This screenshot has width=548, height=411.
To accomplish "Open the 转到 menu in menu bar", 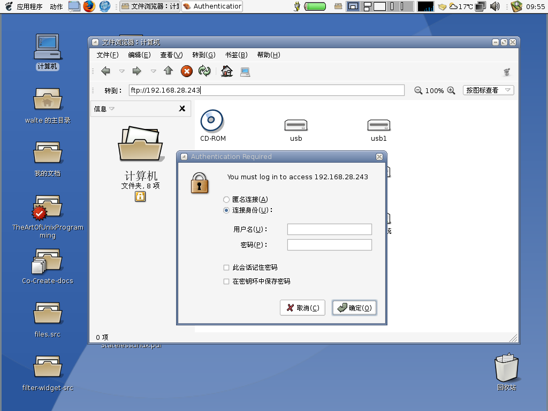I will 203,55.
